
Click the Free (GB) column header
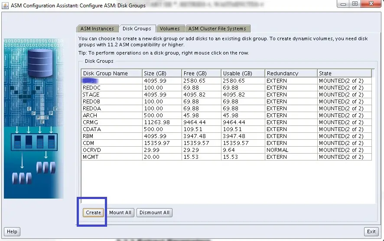[x=201, y=73]
